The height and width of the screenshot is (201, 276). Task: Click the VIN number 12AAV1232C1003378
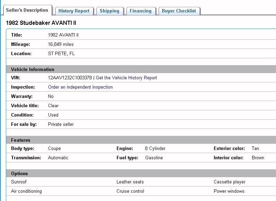[x=70, y=78]
